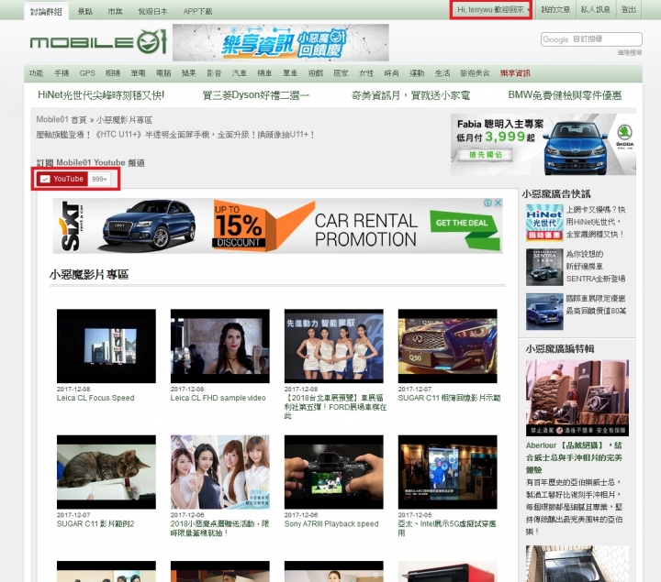Open the Aberlour 品紘鎧纏 article image
Viewport: 661px width, 582px height.
[x=577, y=398]
